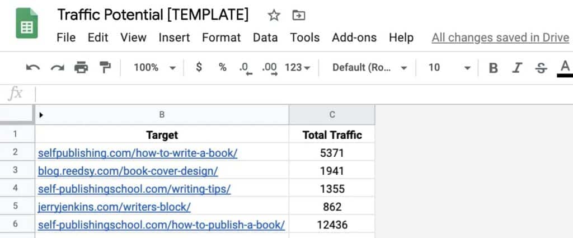
Task: Activate the paint format tool
Action: (105, 68)
